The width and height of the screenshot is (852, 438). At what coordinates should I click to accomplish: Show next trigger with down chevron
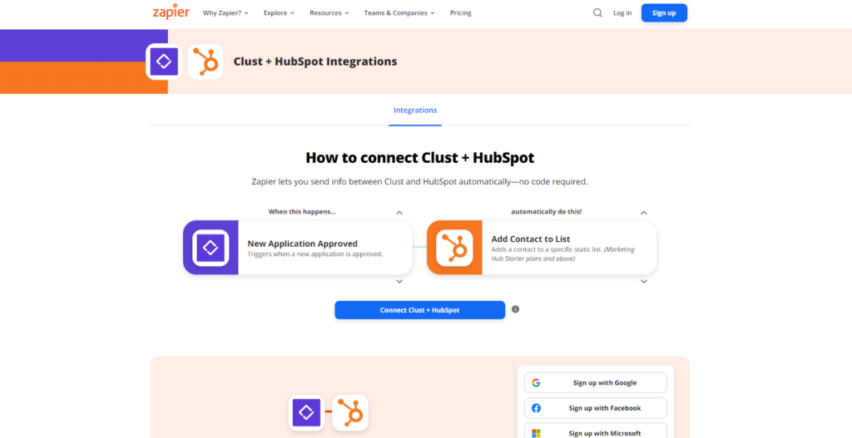coord(399,282)
